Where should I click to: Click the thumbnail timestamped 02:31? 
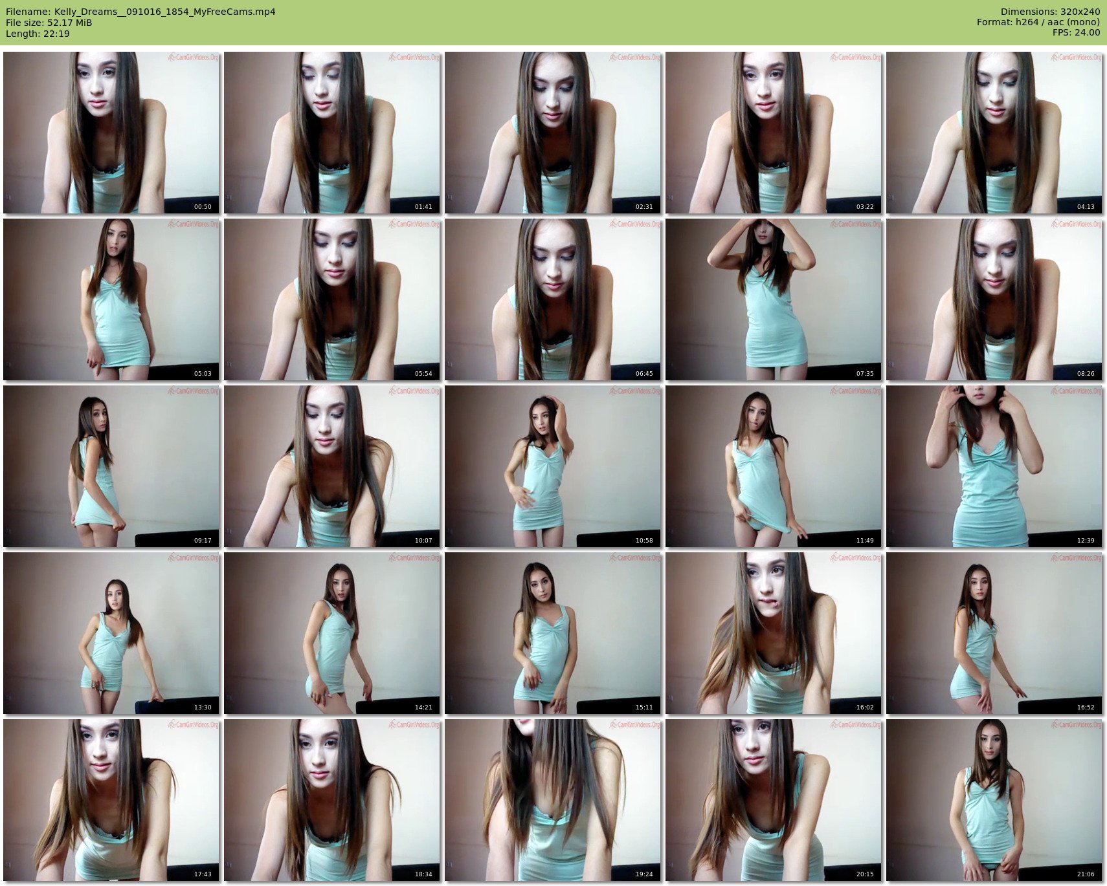[553, 133]
